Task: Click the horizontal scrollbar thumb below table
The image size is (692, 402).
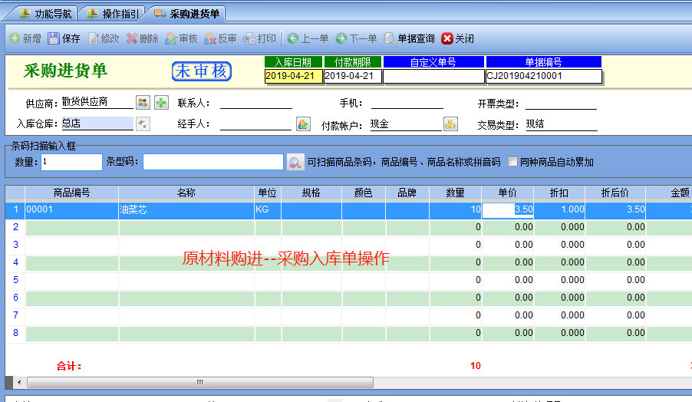Action: pyautogui.click(x=199, y=382)
